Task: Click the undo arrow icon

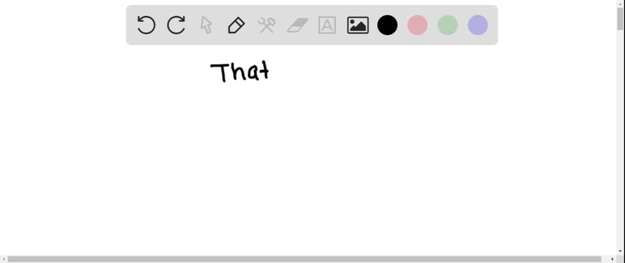Action: click(x=146, y=25)
